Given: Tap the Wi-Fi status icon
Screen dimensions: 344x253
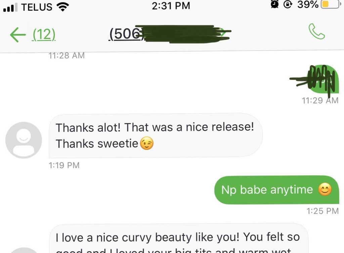Looking at the screenshot, I should (x=63, y=7).
